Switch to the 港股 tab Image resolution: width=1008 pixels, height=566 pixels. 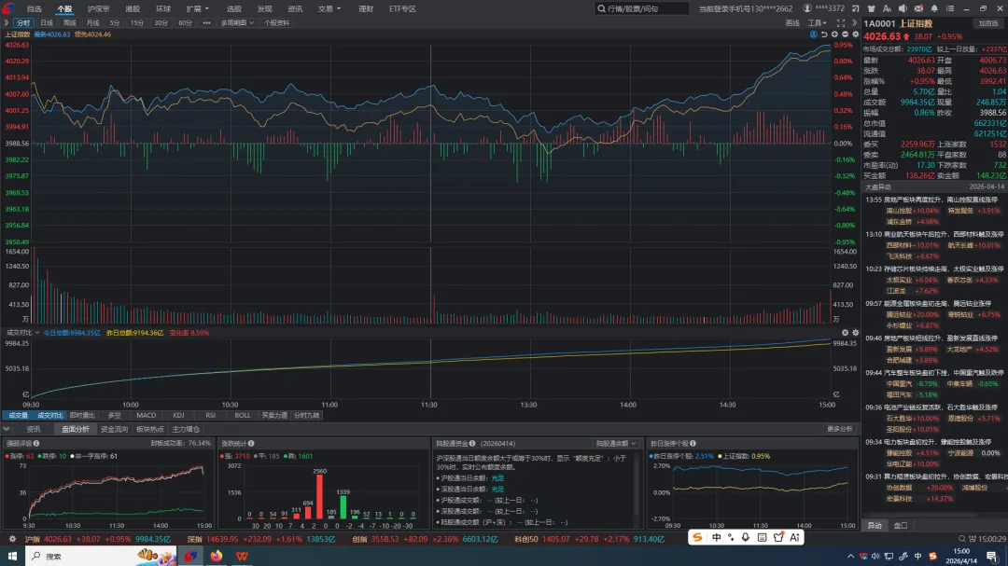(x=133, y=9)
